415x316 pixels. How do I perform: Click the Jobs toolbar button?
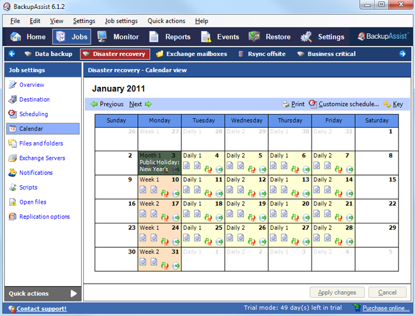72,37
